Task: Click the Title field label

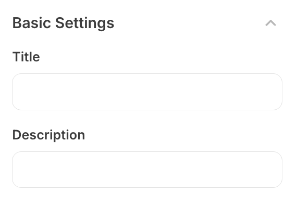Action: 26,57
